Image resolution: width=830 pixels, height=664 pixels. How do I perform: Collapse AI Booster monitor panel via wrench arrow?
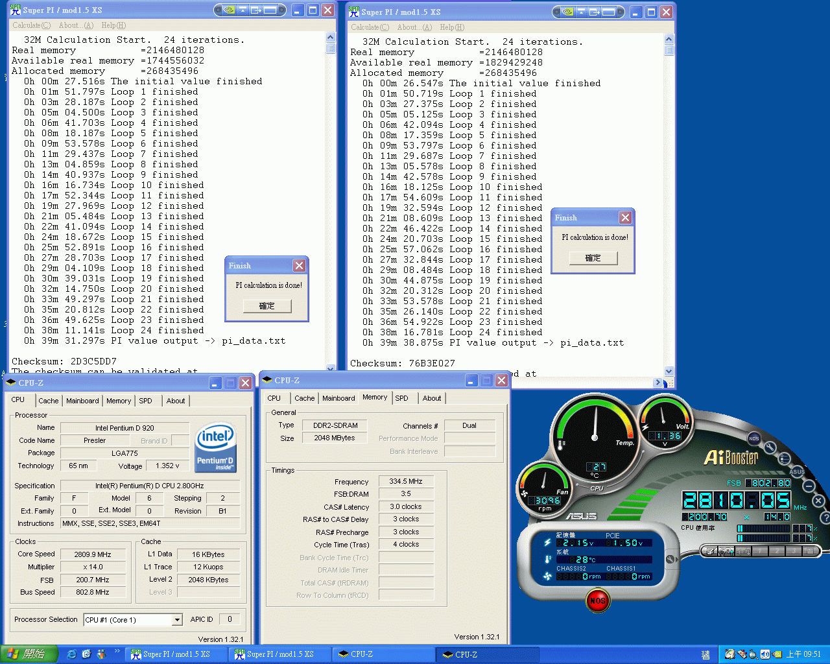tap(671, 559)
